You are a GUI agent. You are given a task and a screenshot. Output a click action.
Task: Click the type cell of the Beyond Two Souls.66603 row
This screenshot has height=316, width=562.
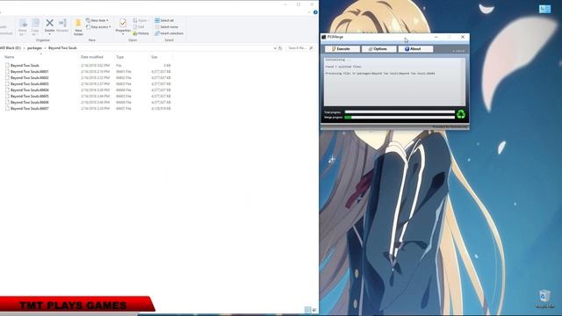[x=123, y=84]
